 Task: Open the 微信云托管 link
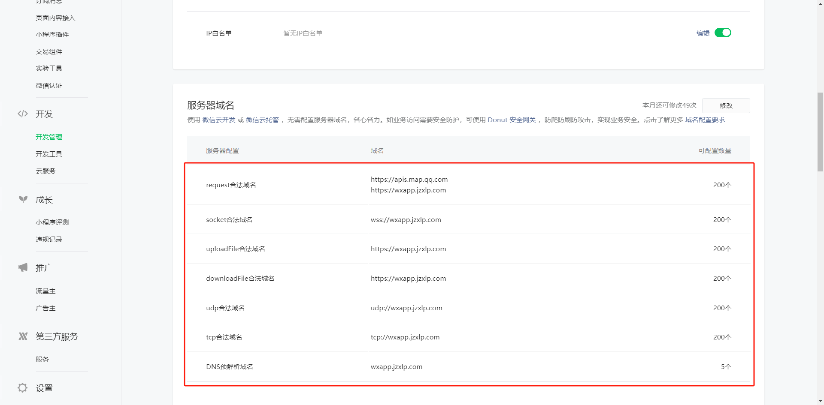tap(262, 120)
